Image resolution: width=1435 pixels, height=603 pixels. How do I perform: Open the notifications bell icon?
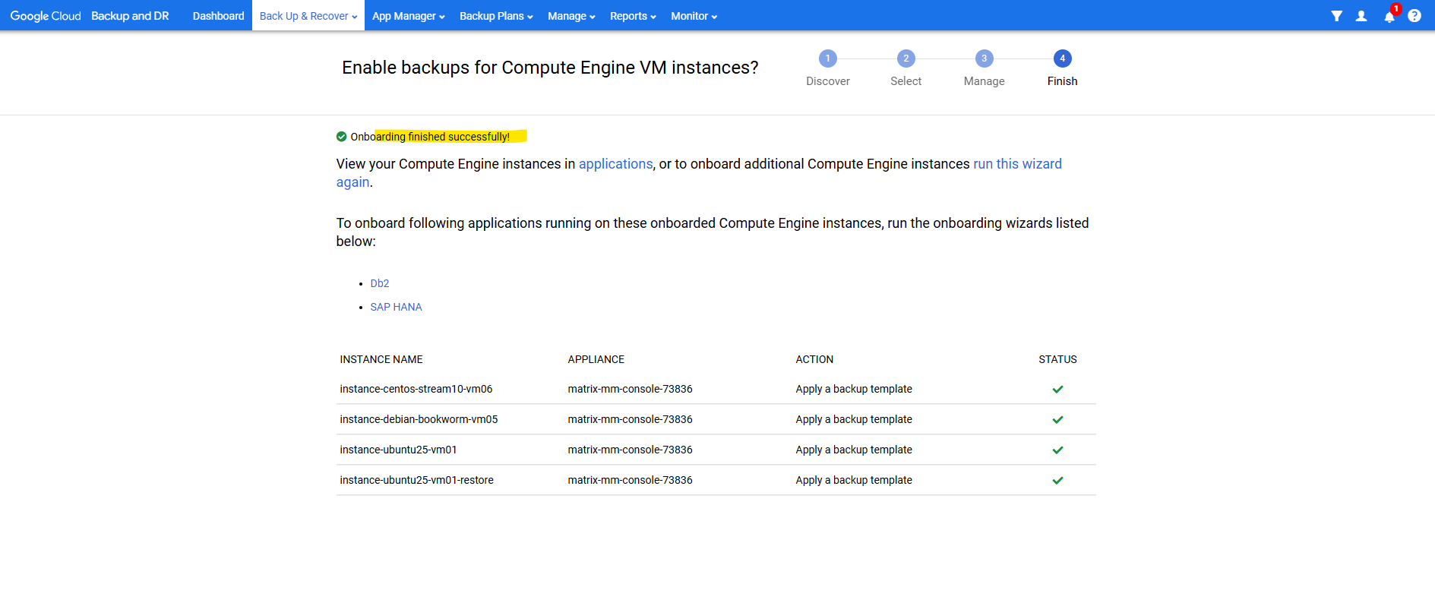pyautogui.click(x=1389, y=17)
